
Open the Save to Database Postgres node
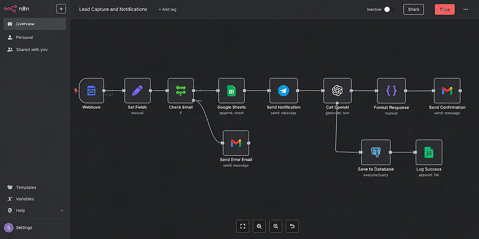[376, 152]
